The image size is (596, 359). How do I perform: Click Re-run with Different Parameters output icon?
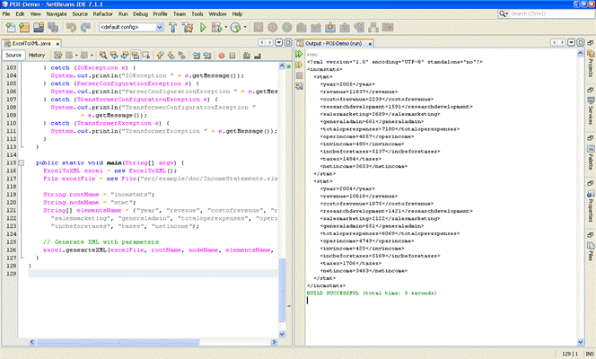(x=299, y=65)
